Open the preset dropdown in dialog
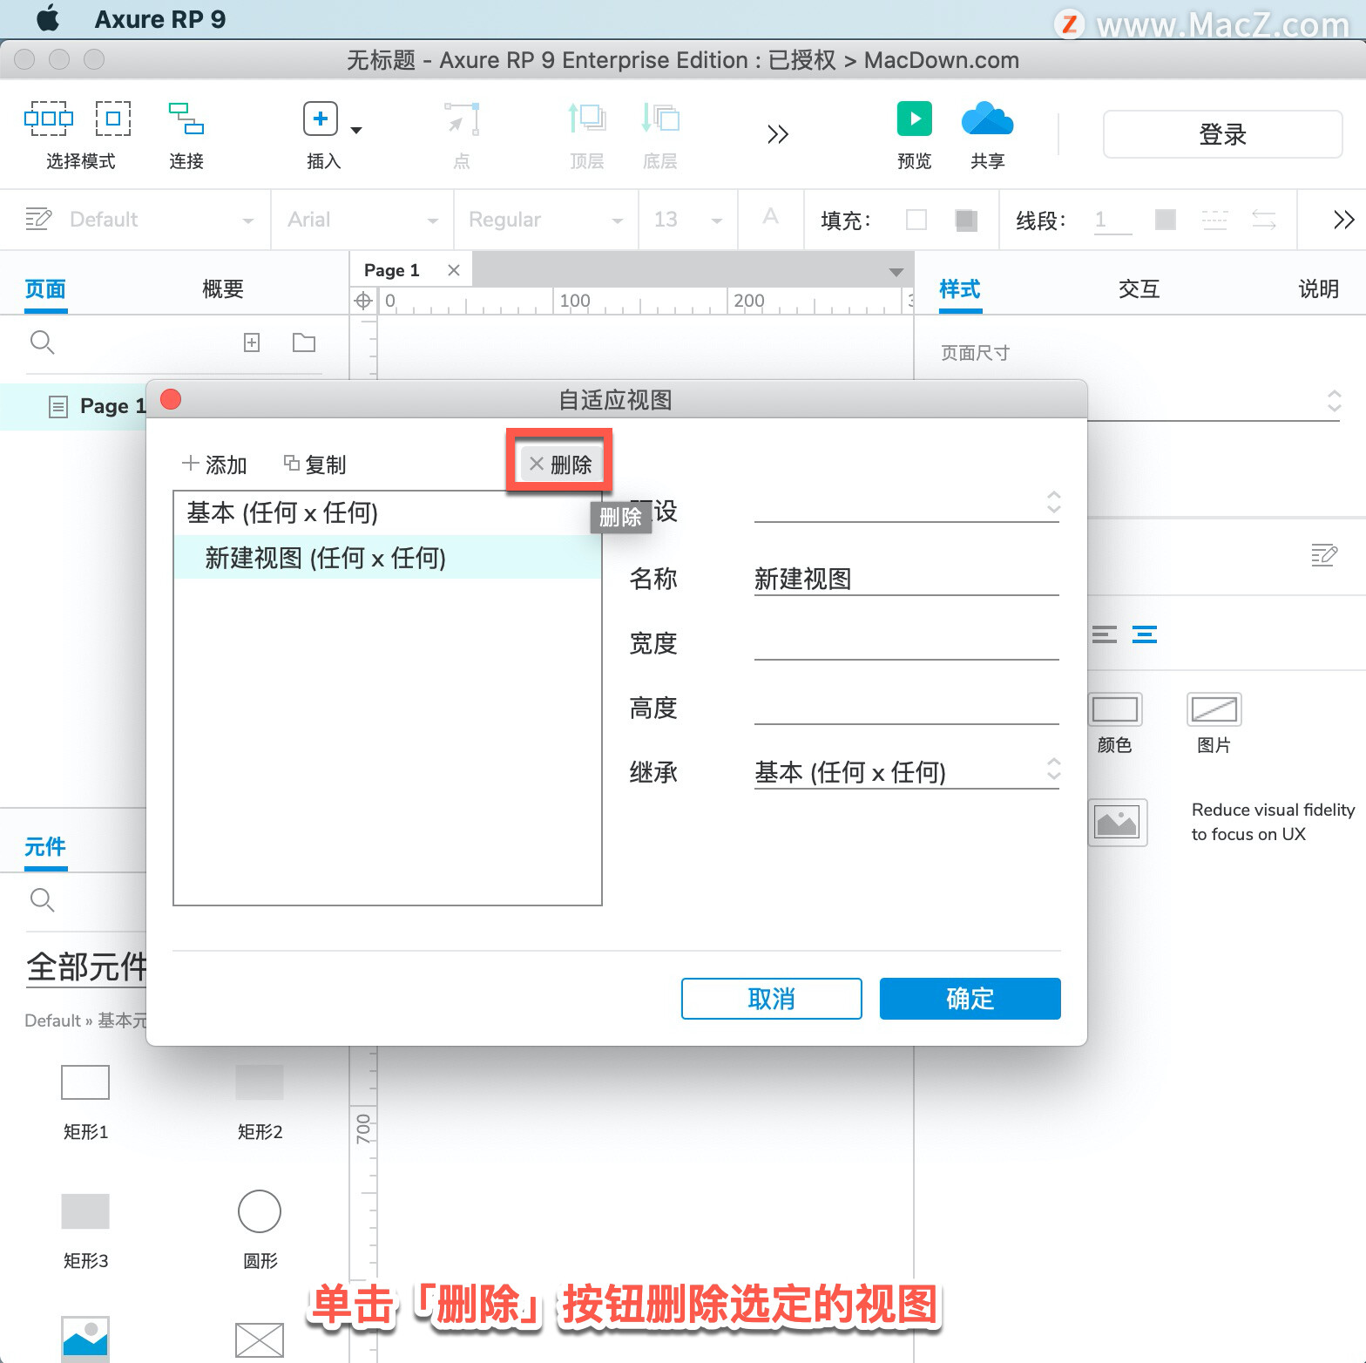 click(907, 504)
